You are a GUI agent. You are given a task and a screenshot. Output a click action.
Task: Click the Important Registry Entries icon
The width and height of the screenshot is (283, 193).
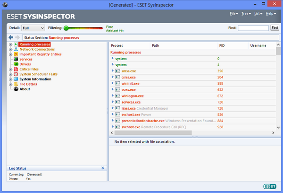coord(16,54)
